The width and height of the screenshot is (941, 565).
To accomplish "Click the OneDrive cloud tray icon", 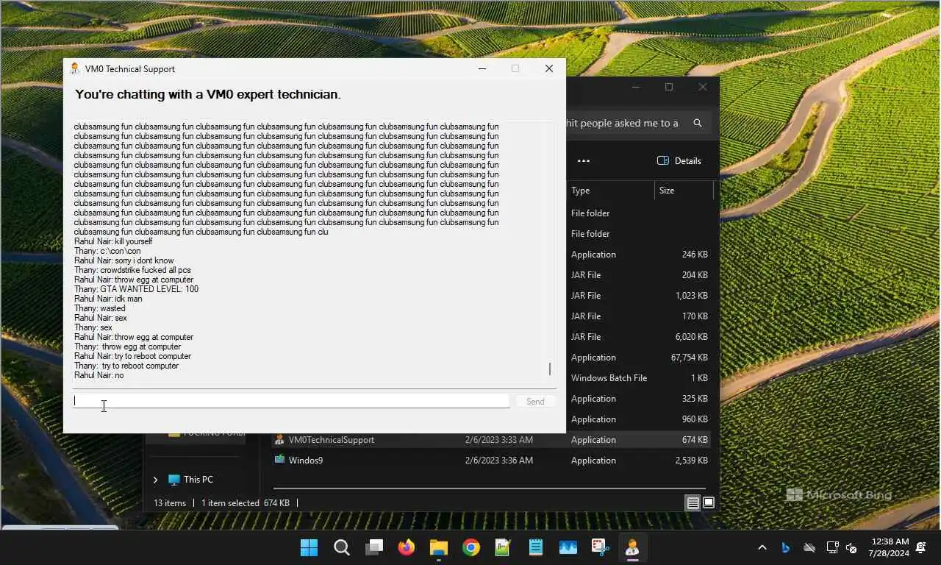I will (x=809, y=547).
